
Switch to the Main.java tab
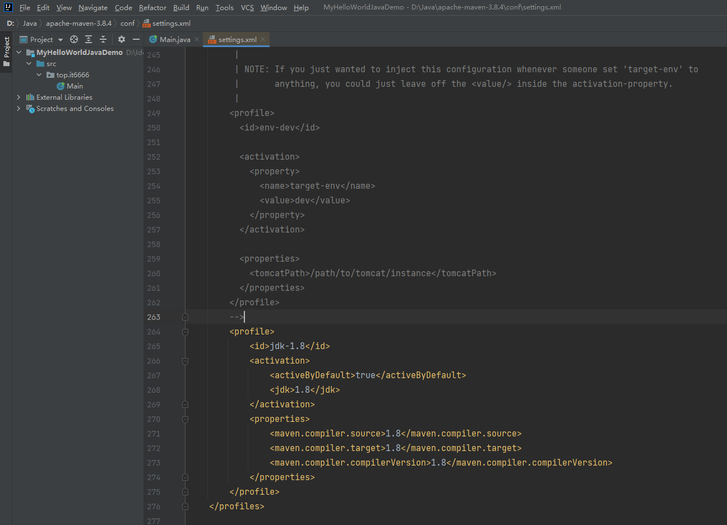pyautogui.click(x=174, y=39)
